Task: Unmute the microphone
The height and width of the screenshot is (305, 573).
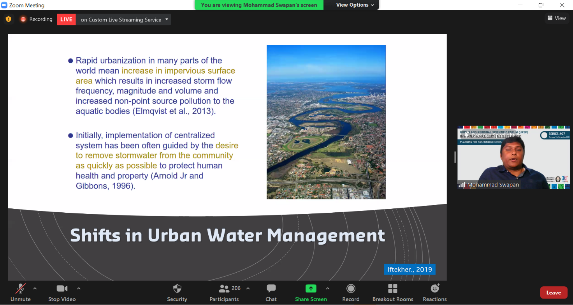Action: tap(20, 289)
